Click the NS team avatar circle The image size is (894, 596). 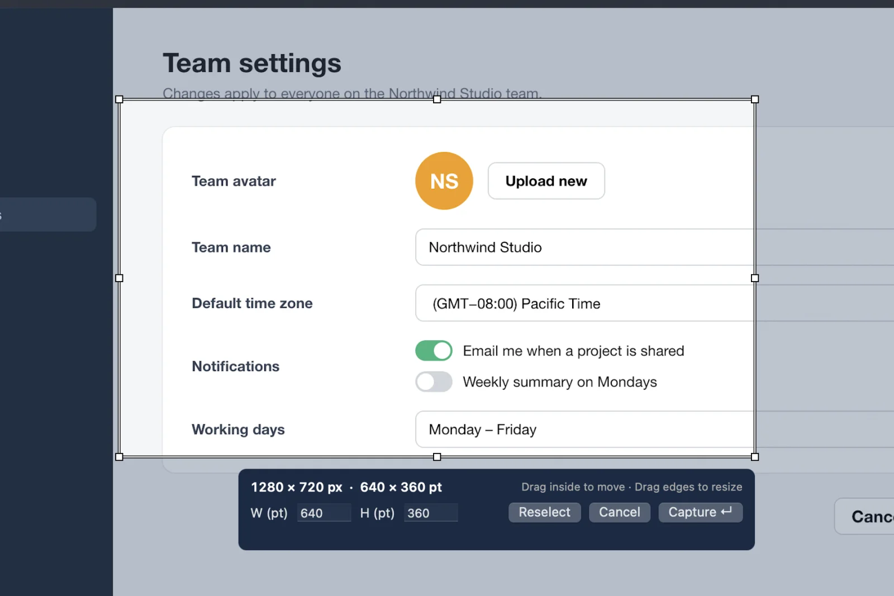click(x=444, y=181)
